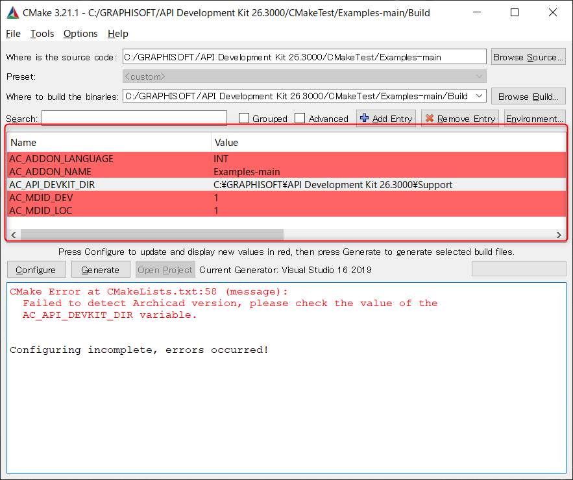Screen dimensions: 573x480
Task: Click the source code path field
Action: click(304, 57)
